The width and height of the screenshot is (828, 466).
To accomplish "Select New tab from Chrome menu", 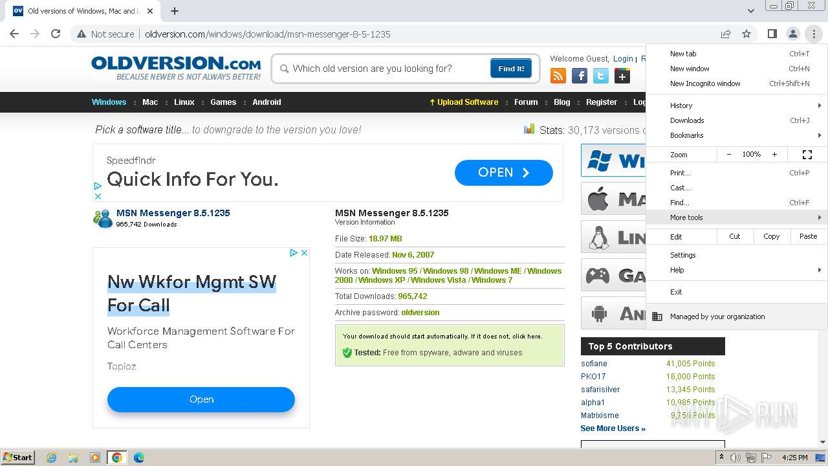I will coord(737,54).
